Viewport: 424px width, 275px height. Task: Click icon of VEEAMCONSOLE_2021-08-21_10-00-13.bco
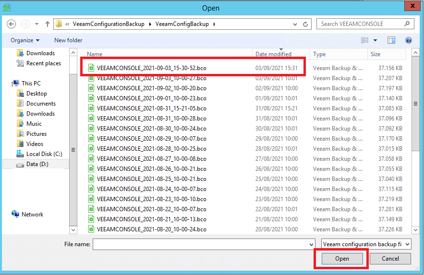click(91, 219)
